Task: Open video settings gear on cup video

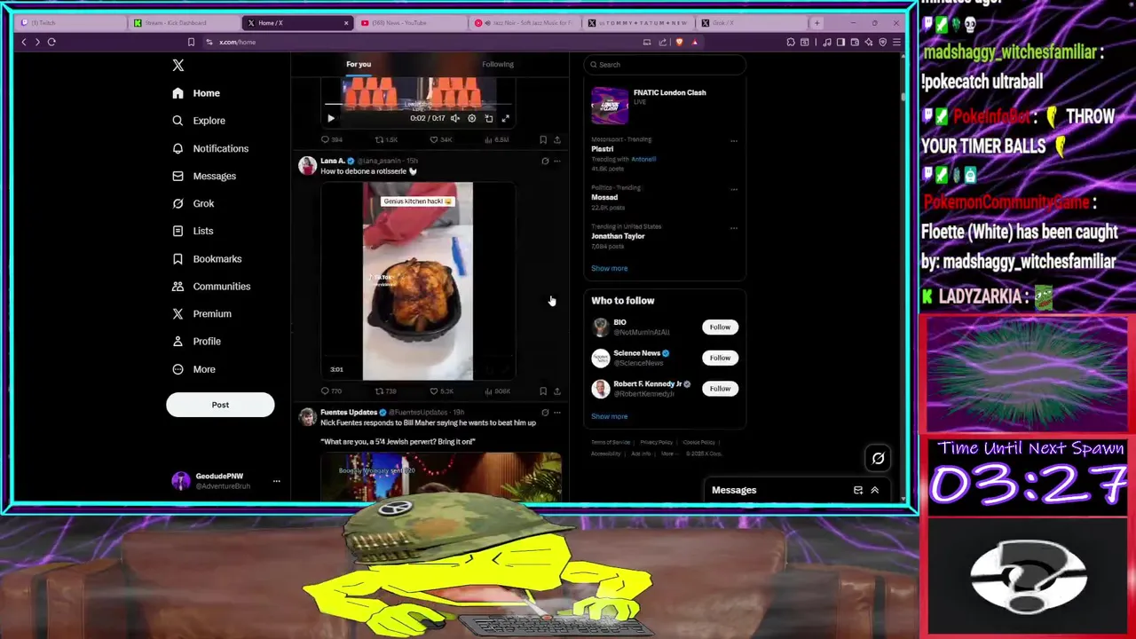Action: click(x=471, y=118)
